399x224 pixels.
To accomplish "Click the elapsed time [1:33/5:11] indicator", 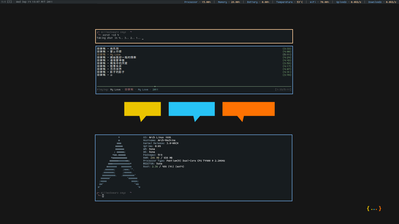I will pyautogui.click(x=283, y=90).
